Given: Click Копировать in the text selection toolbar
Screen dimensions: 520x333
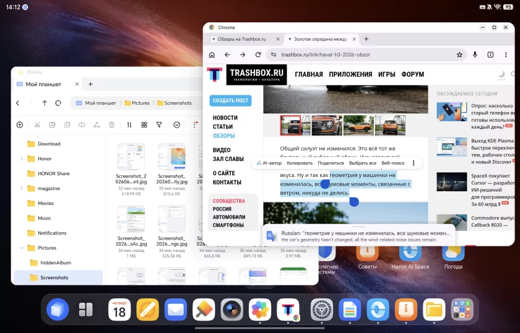Looking at the screenshot, I should pos(300,163).
